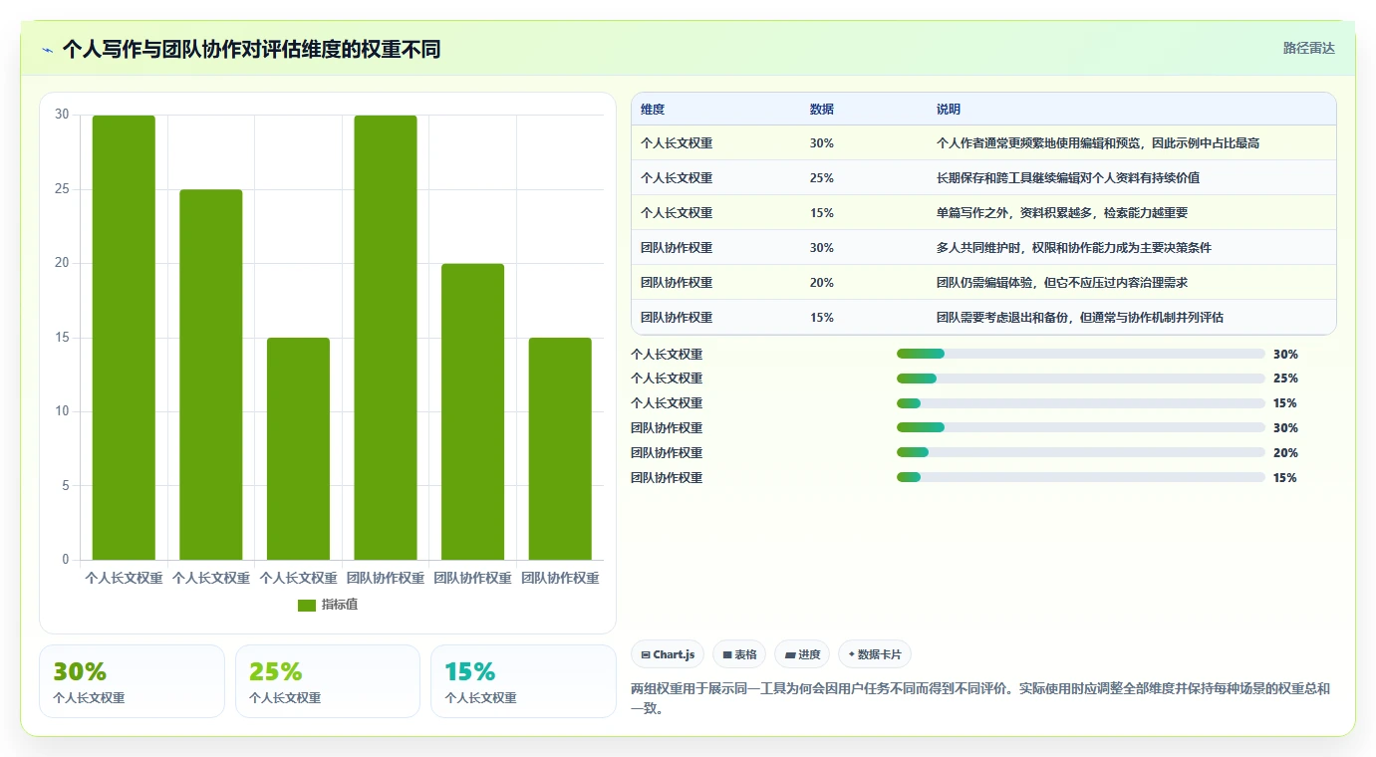Click the 团队协作权重 chart bar reaching 30
1376x757 pixels.
[386, 338]
